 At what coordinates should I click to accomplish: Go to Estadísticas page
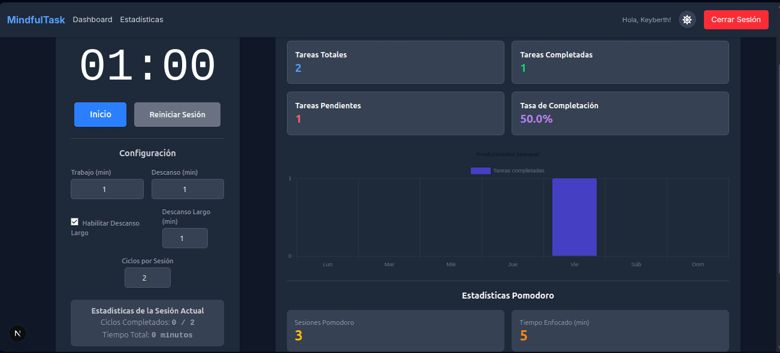click(141, 20)
